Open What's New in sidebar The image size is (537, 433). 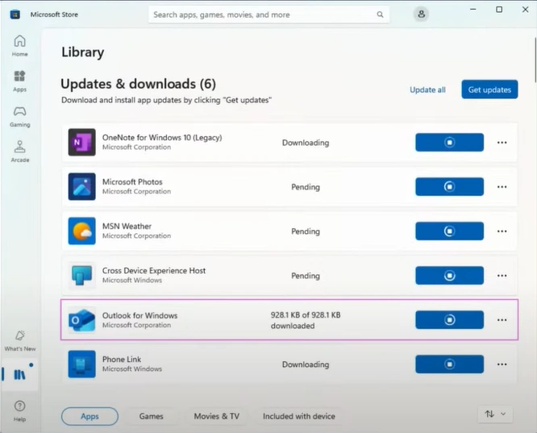coord(20,341)
